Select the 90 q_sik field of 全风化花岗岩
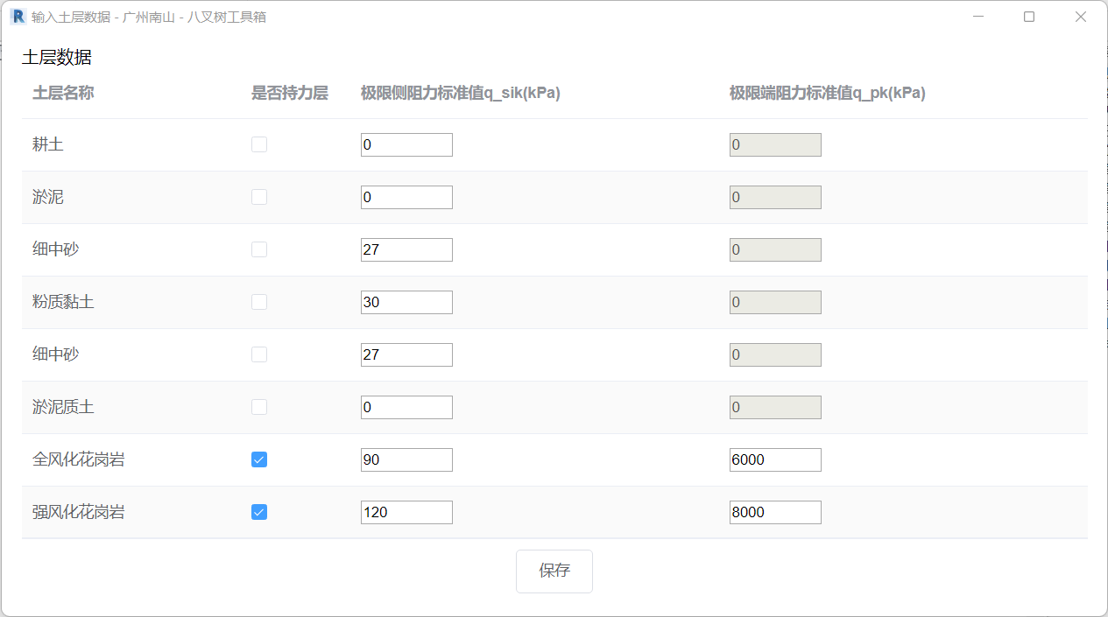The width and height of the screenshot is (1108, 617). [406, 459]
